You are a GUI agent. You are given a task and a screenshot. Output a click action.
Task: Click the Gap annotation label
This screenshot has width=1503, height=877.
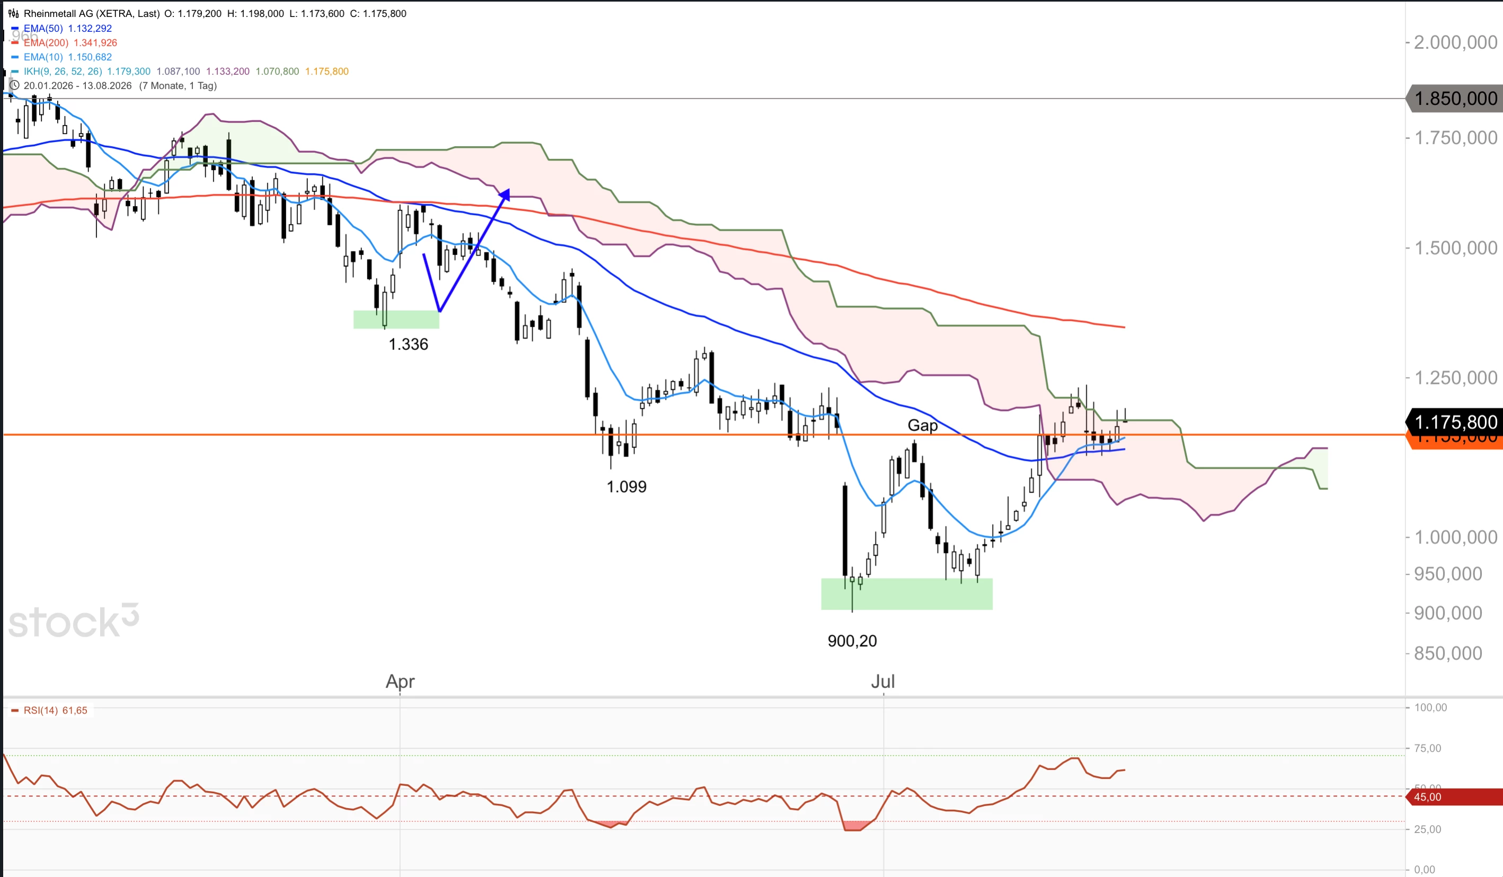pos(923,425)
